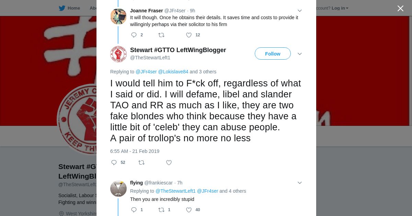Close the tweet overlay with X
Image resolution: width=412 pixels, height=216 pixels.
click(x=400, y=8)
